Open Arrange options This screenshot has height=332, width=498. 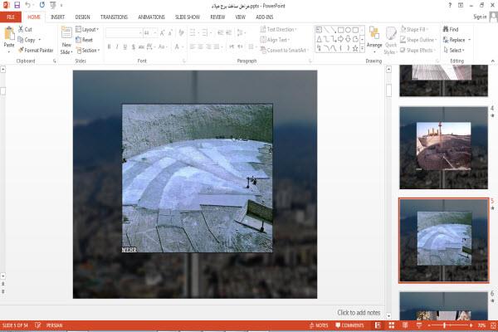click(374, 40)
